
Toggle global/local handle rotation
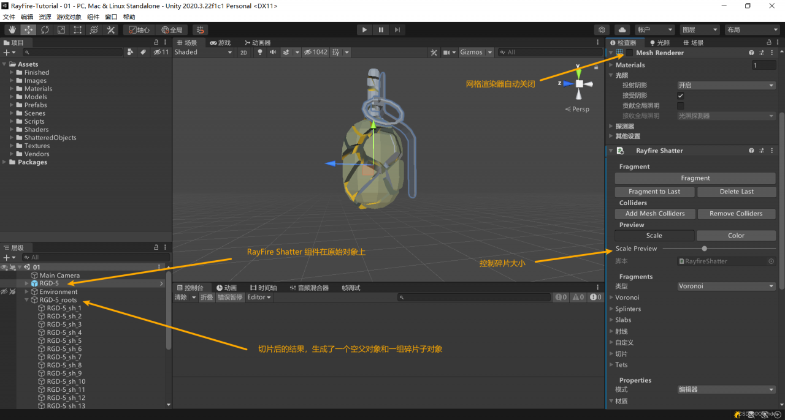coord(172,29)
